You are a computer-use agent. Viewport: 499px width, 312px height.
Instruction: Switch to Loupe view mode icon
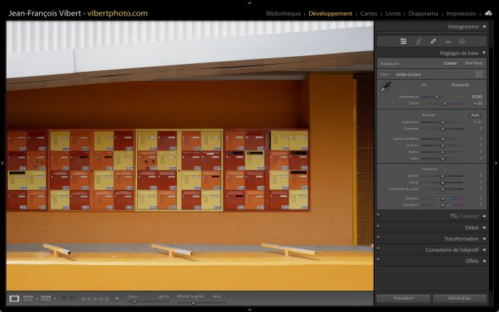(14, 298)
